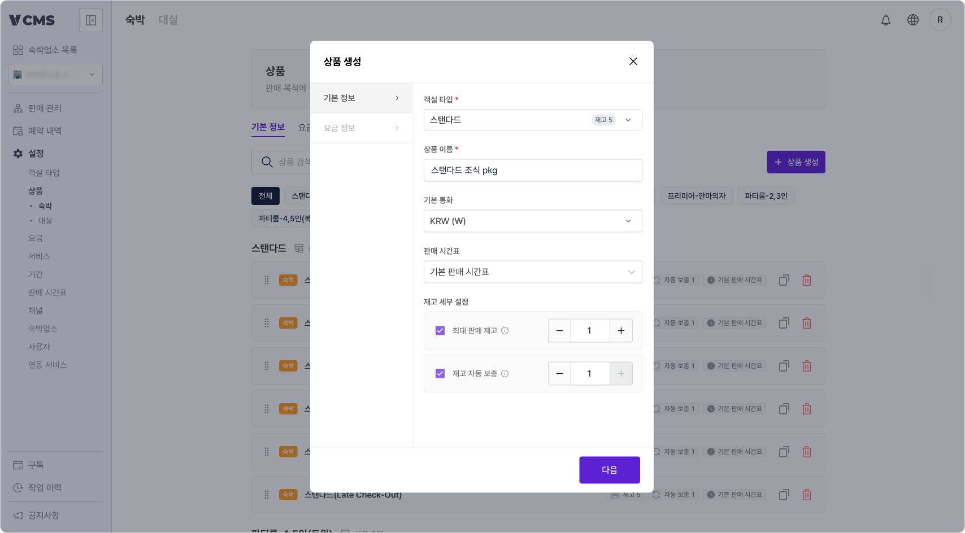
Task: Switch to the 대실 tab
Action: pos(167,19)
